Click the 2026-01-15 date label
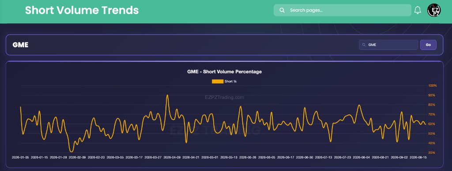 pyautogui.click(x=39, y=157)
